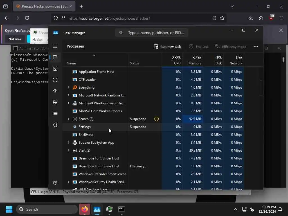Close the Process Hacker download tab
The height and width of the screenshot is (216, 288).
click(x=71, y=6)
